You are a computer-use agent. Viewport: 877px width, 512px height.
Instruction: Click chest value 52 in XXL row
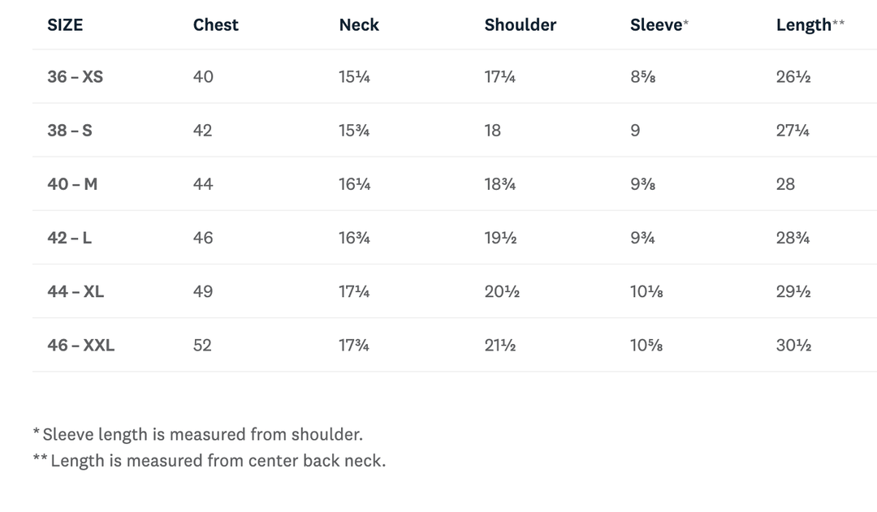(202, 345)
